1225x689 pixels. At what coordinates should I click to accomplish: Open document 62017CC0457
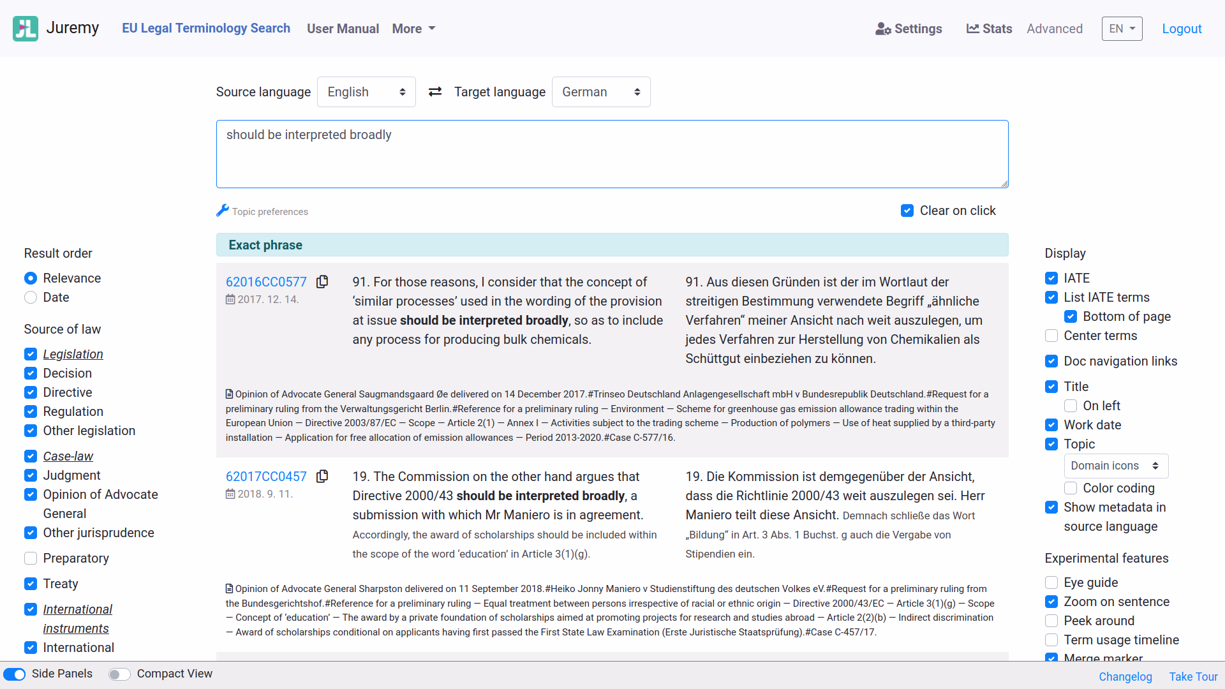coord(266,476)
